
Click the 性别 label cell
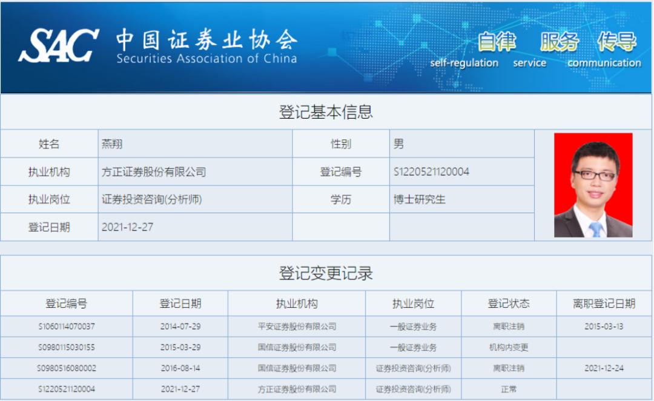pos(341,144)
